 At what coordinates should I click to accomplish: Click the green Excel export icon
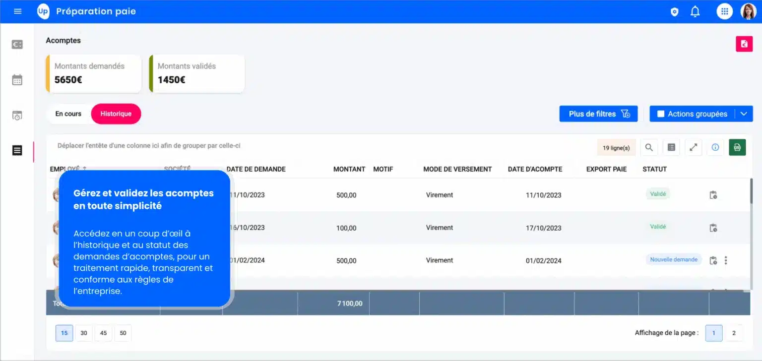click(737, 147)
